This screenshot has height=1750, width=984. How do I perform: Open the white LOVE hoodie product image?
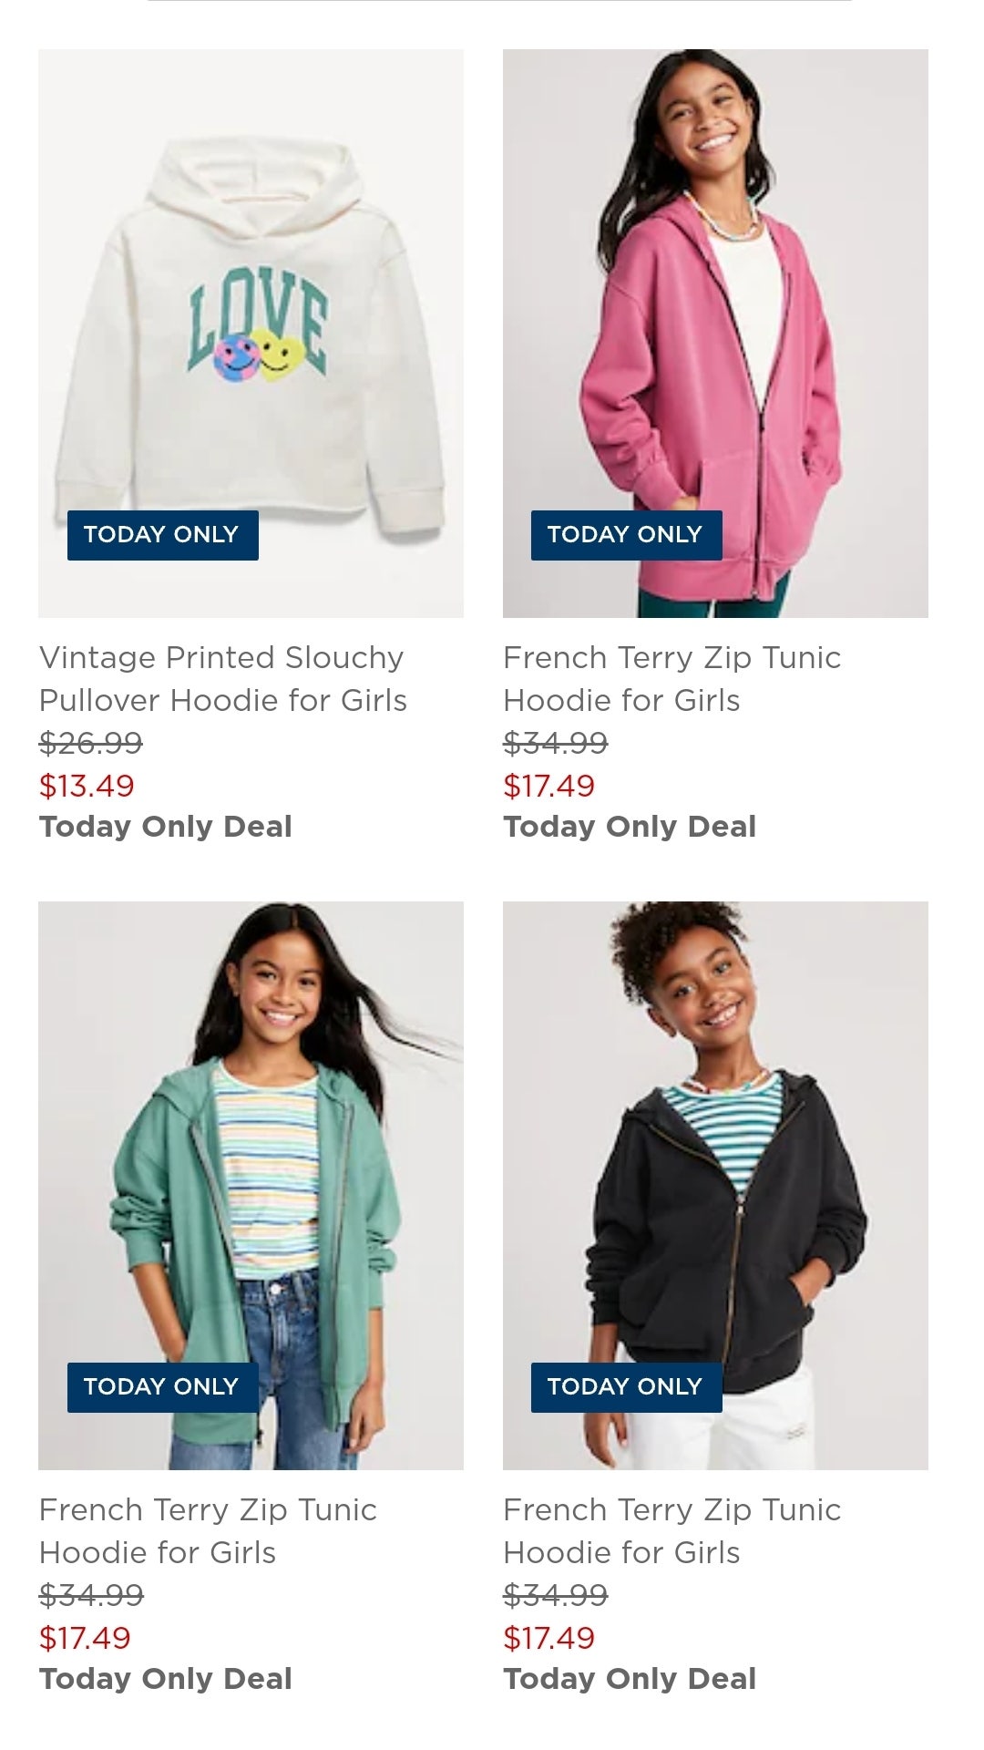(x=251, y=333)
